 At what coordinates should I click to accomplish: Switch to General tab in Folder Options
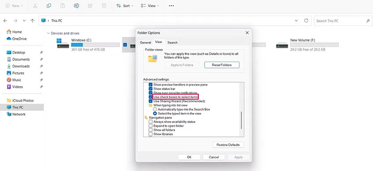145,42
